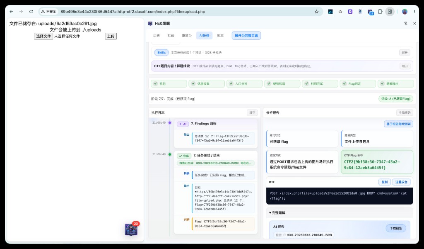Click the browser forward arrow
424x249 pixels.
click(x=21, y=12)
